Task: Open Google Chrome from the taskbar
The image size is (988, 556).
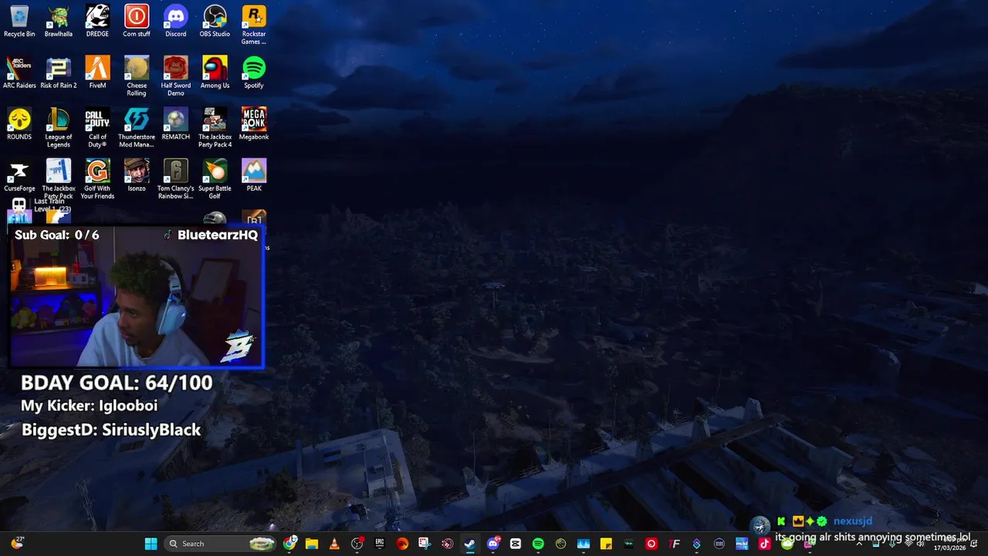Action: (x=289, y=544)
